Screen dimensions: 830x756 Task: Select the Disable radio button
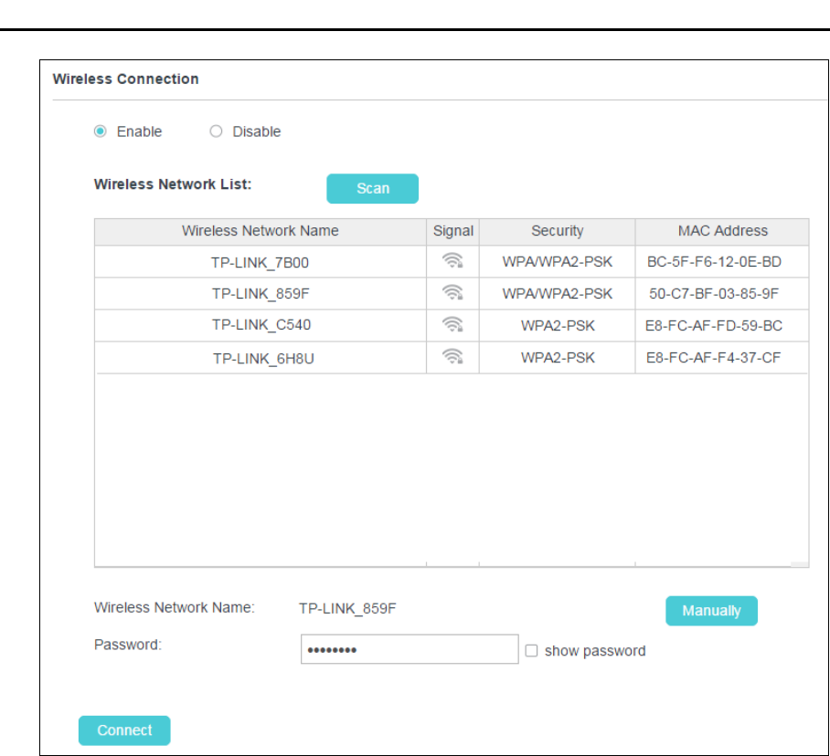click(x=216, y=131)
